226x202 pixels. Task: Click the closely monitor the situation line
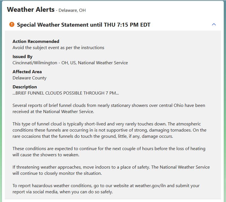(57, 173)
